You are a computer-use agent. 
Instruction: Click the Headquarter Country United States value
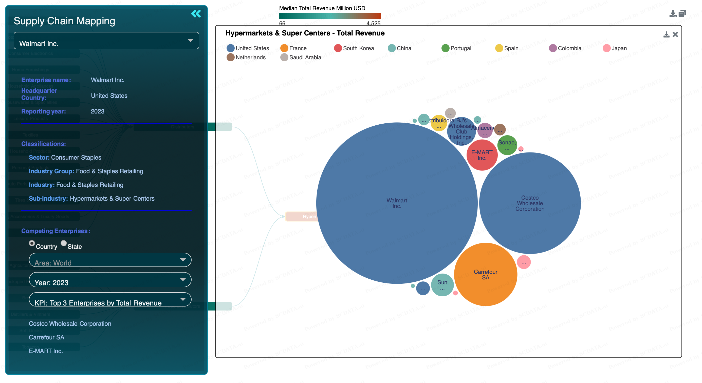point(109,95)
